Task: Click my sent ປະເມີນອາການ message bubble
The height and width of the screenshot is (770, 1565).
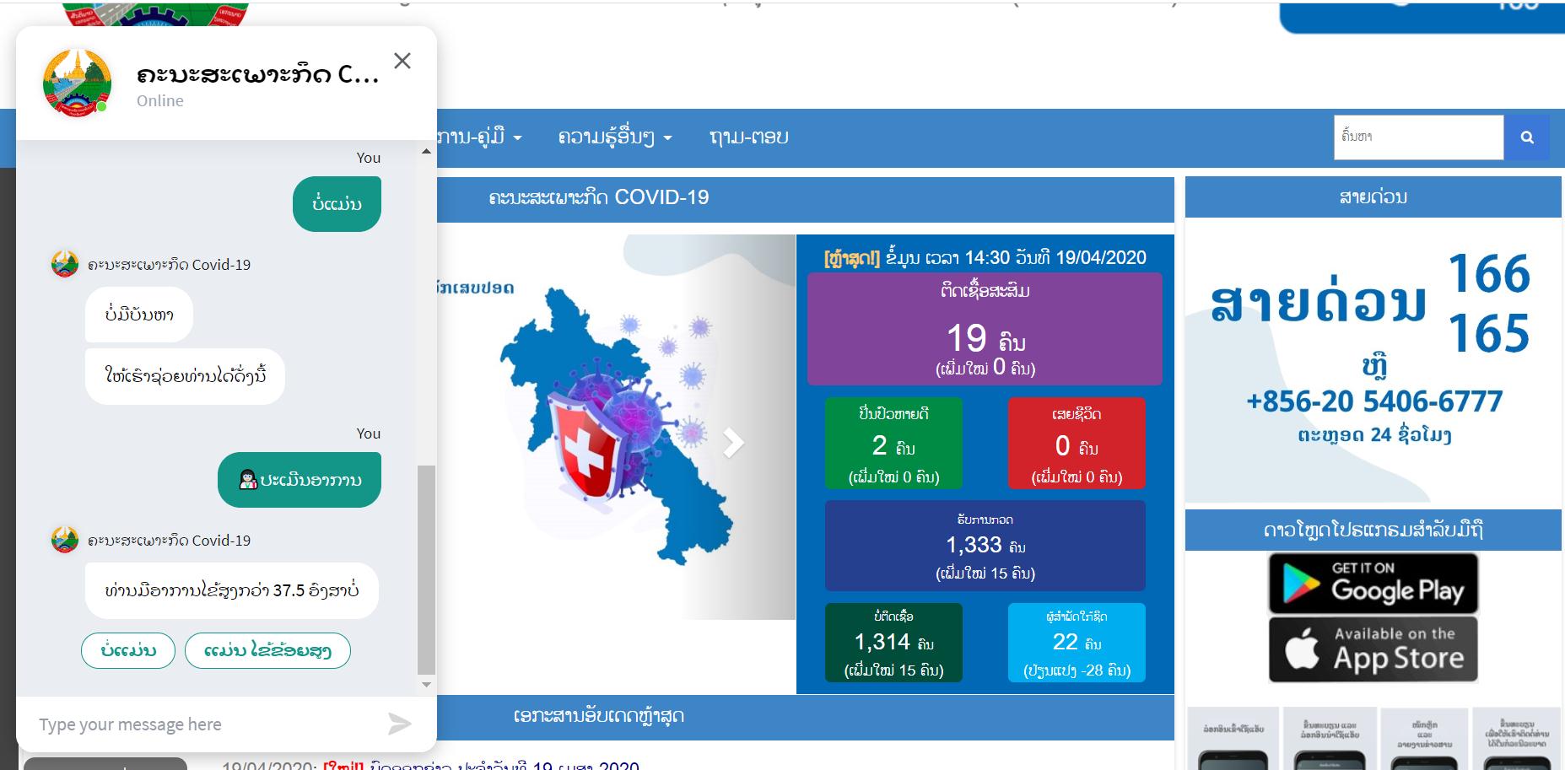Action: click(x=300, y=480)
